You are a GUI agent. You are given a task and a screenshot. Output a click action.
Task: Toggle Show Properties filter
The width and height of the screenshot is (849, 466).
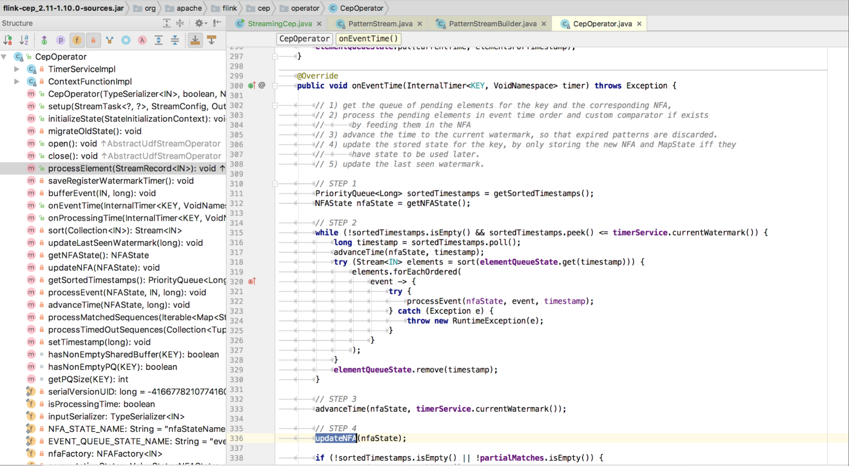click(61, 40)
